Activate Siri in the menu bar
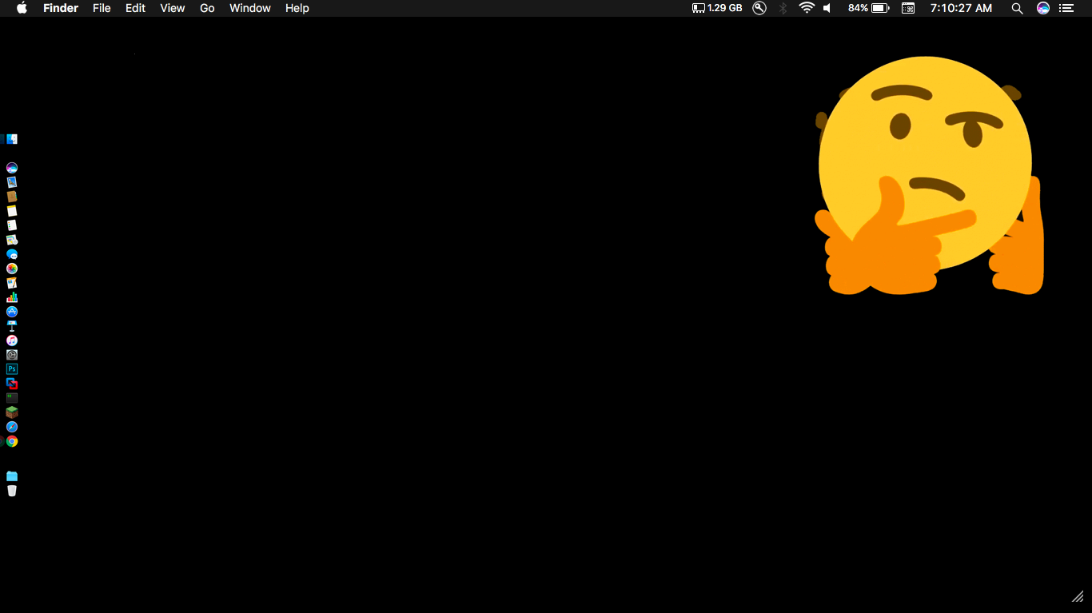The width and height of the screenshot is (1092, 613). tap(1043, 8)
